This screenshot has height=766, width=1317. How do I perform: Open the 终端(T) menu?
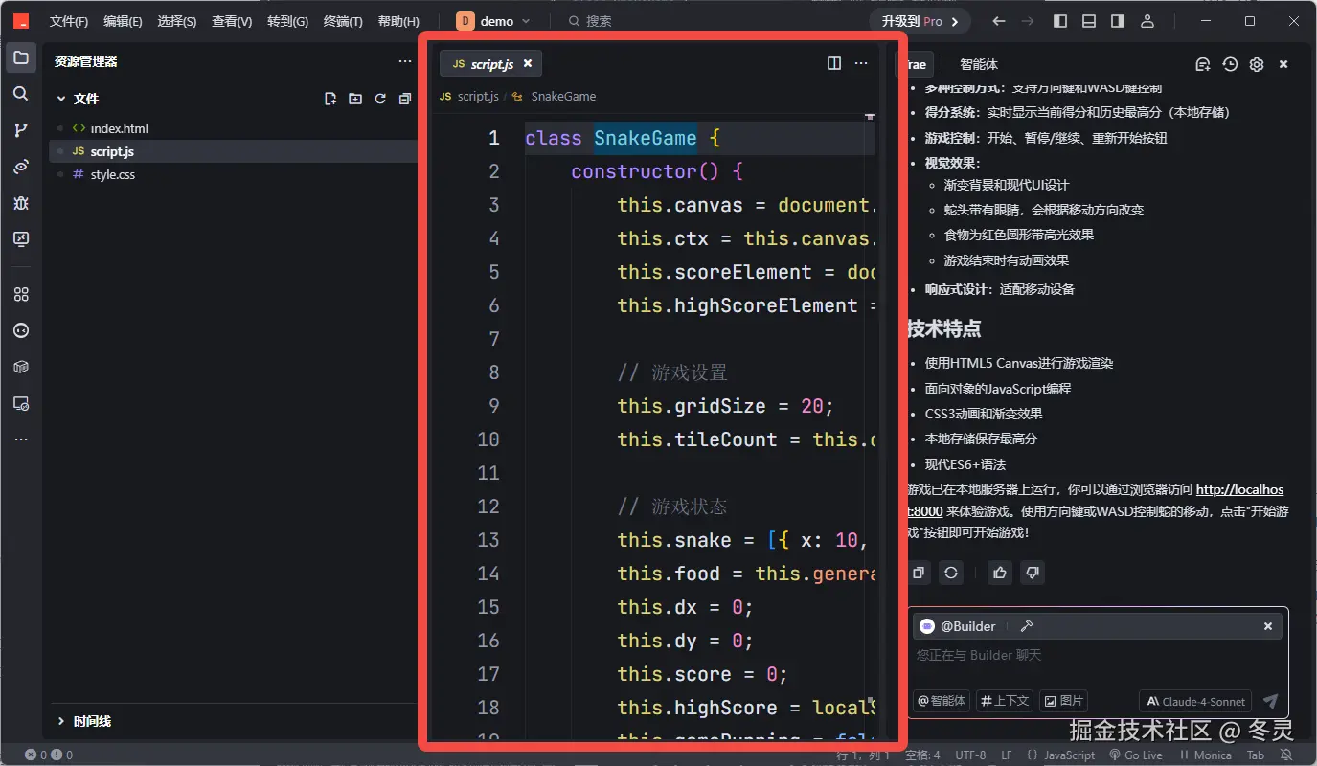(x=343, y=21)
